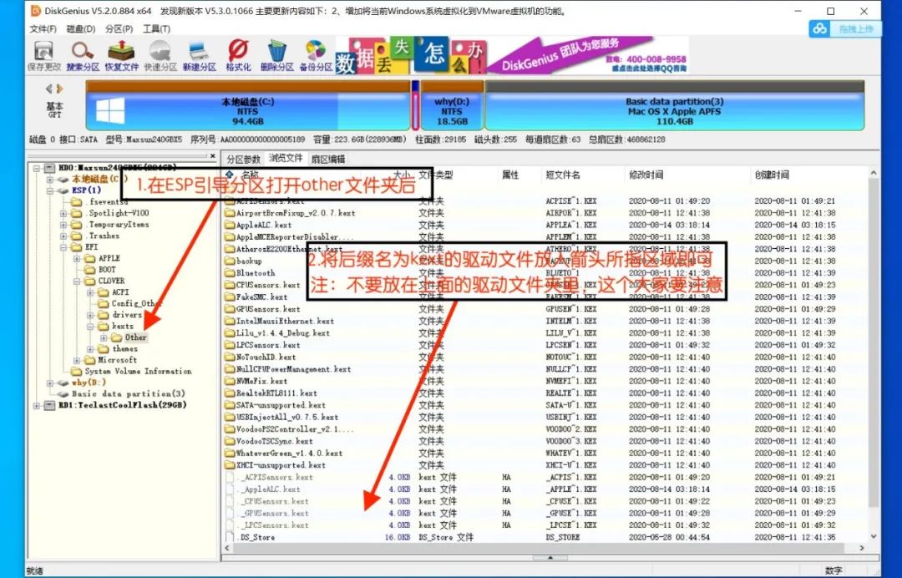Select the ._CPUSensors.kext file row
902x578 pixels.
pos(545,501)
